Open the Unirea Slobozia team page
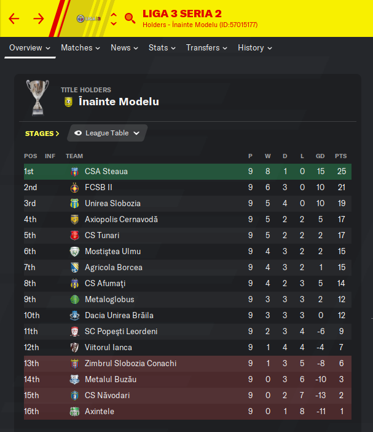The image size is (373, 432). pos(112,204)
